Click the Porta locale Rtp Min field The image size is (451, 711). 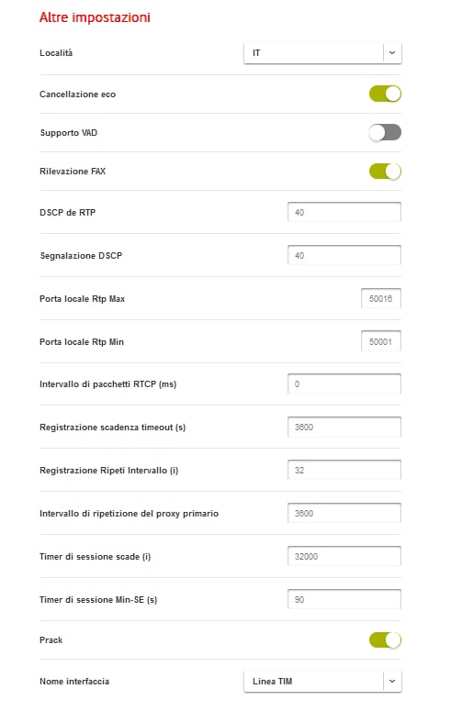click(381, 341)
